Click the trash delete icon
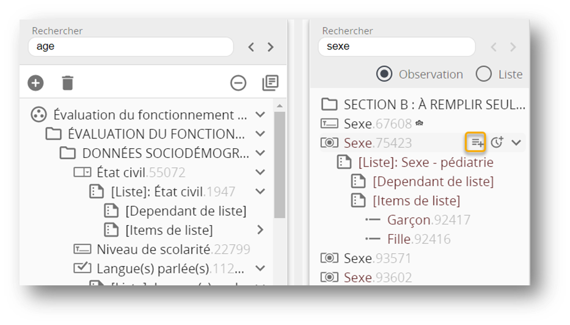 [67, 82]
